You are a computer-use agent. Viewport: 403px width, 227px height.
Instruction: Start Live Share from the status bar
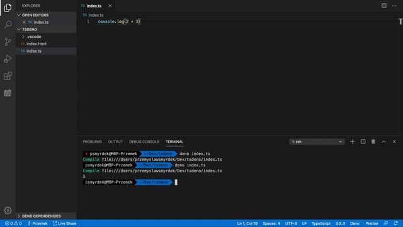click(x=64, y=223)
